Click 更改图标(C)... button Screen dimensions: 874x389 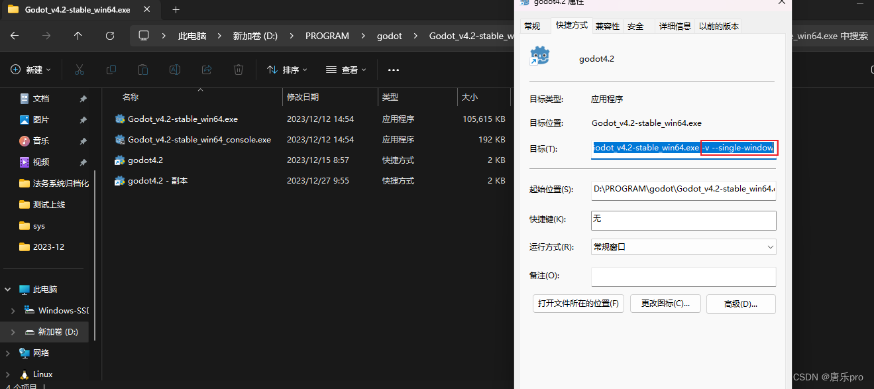665,304
